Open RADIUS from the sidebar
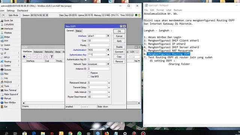The width and height of the screenshot is (240, 135). tap(8, 82)
